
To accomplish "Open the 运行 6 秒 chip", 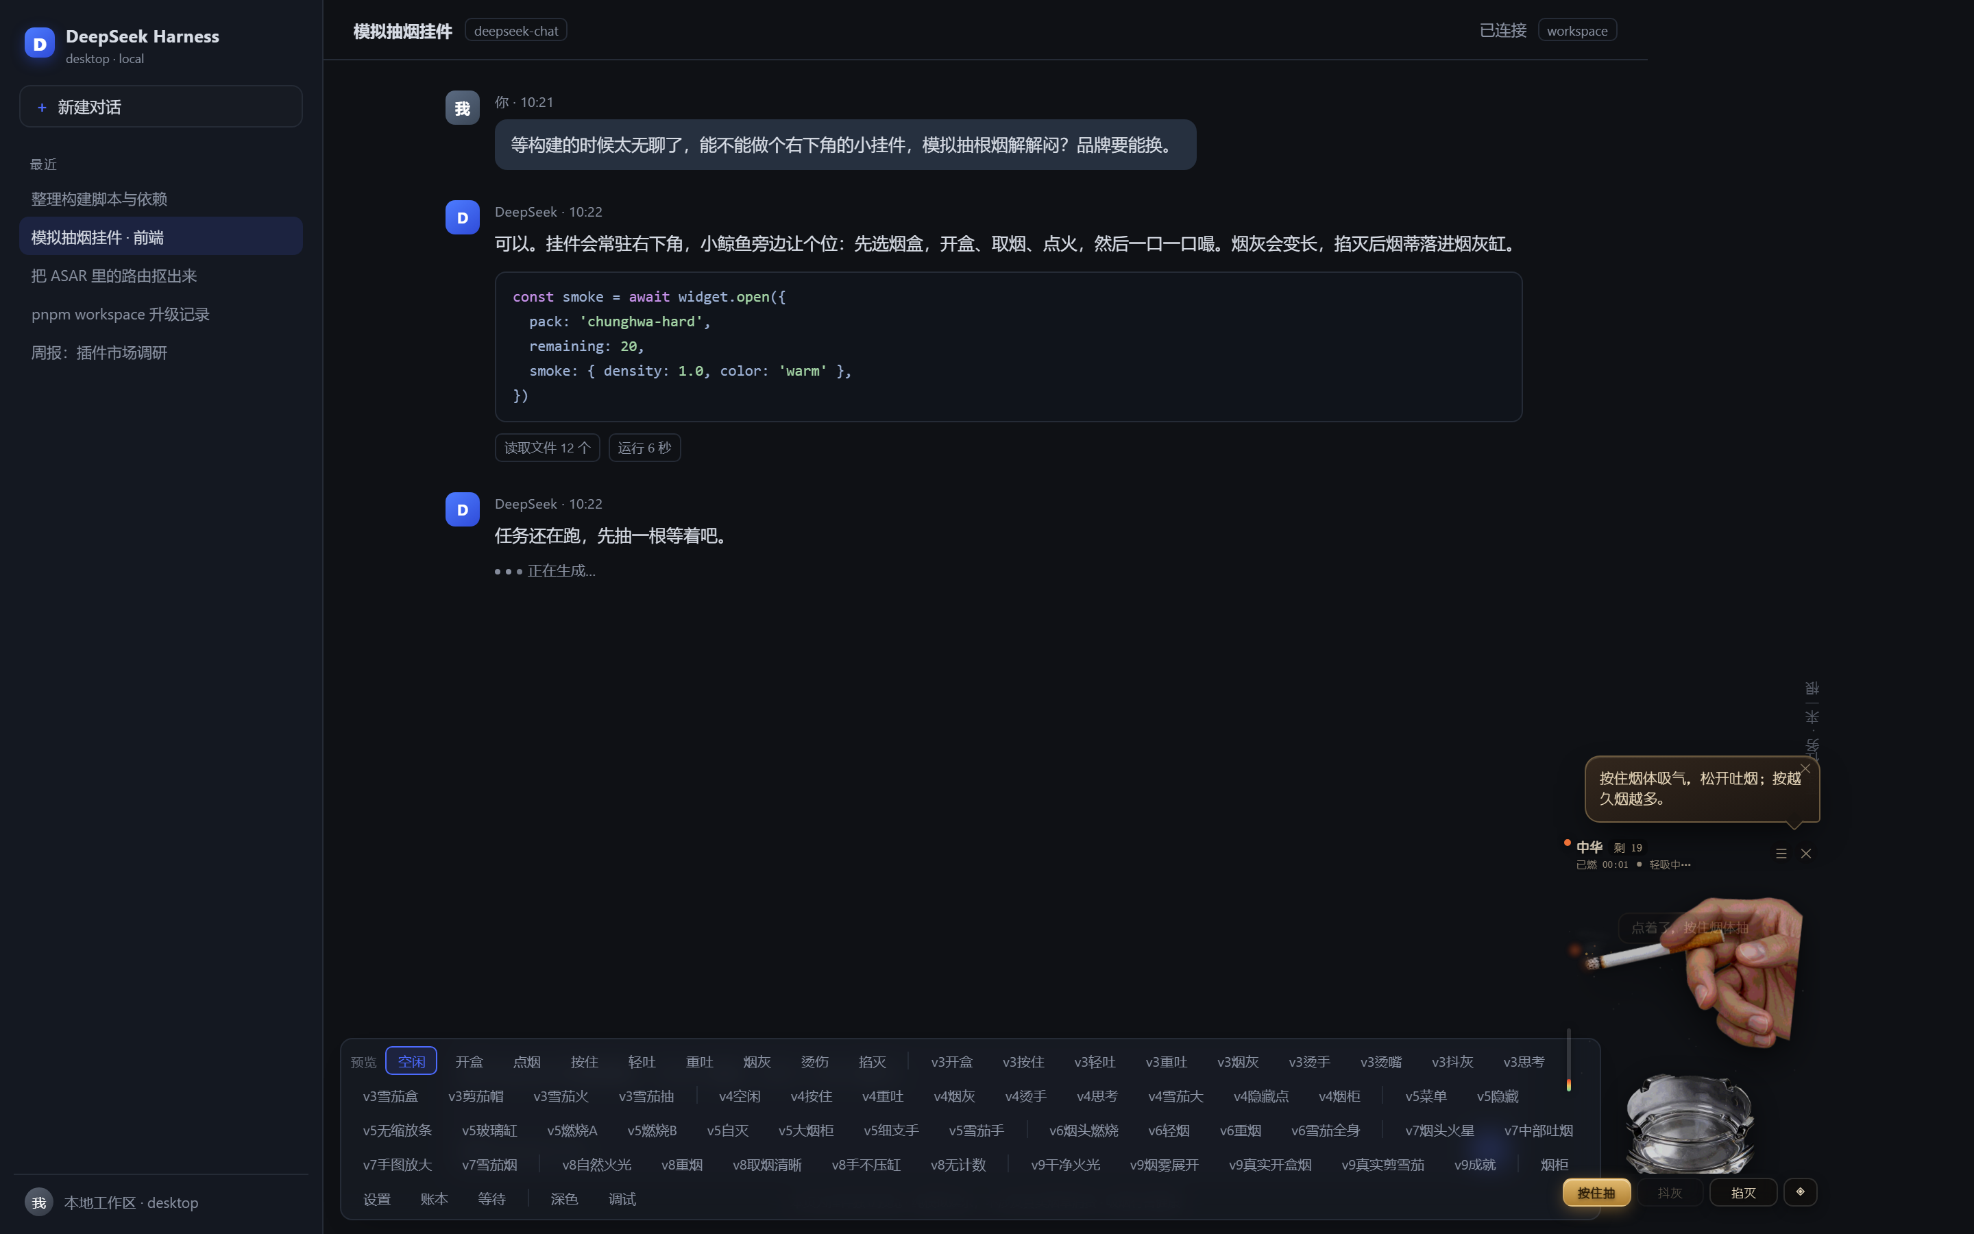I will pyautogui.click(x=644, y=447).
